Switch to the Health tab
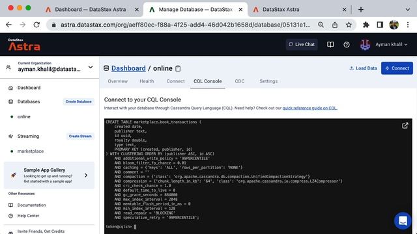This screenshot has width=417, height=234. [x=147, y=81]
